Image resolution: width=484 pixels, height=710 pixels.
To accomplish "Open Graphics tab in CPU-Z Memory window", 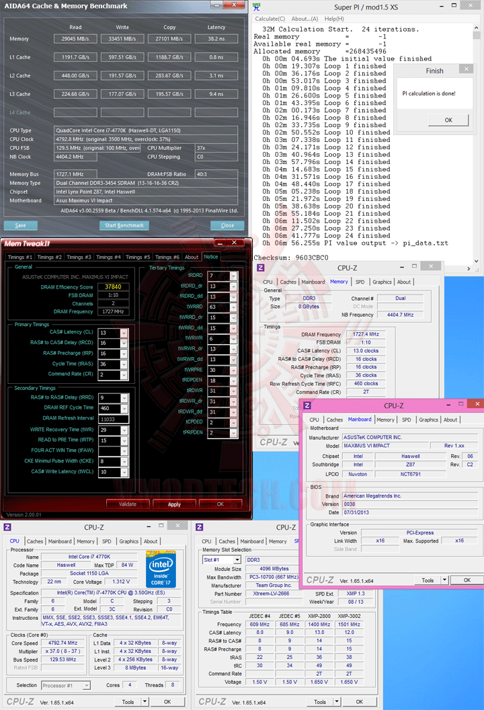I will (382, 282).
